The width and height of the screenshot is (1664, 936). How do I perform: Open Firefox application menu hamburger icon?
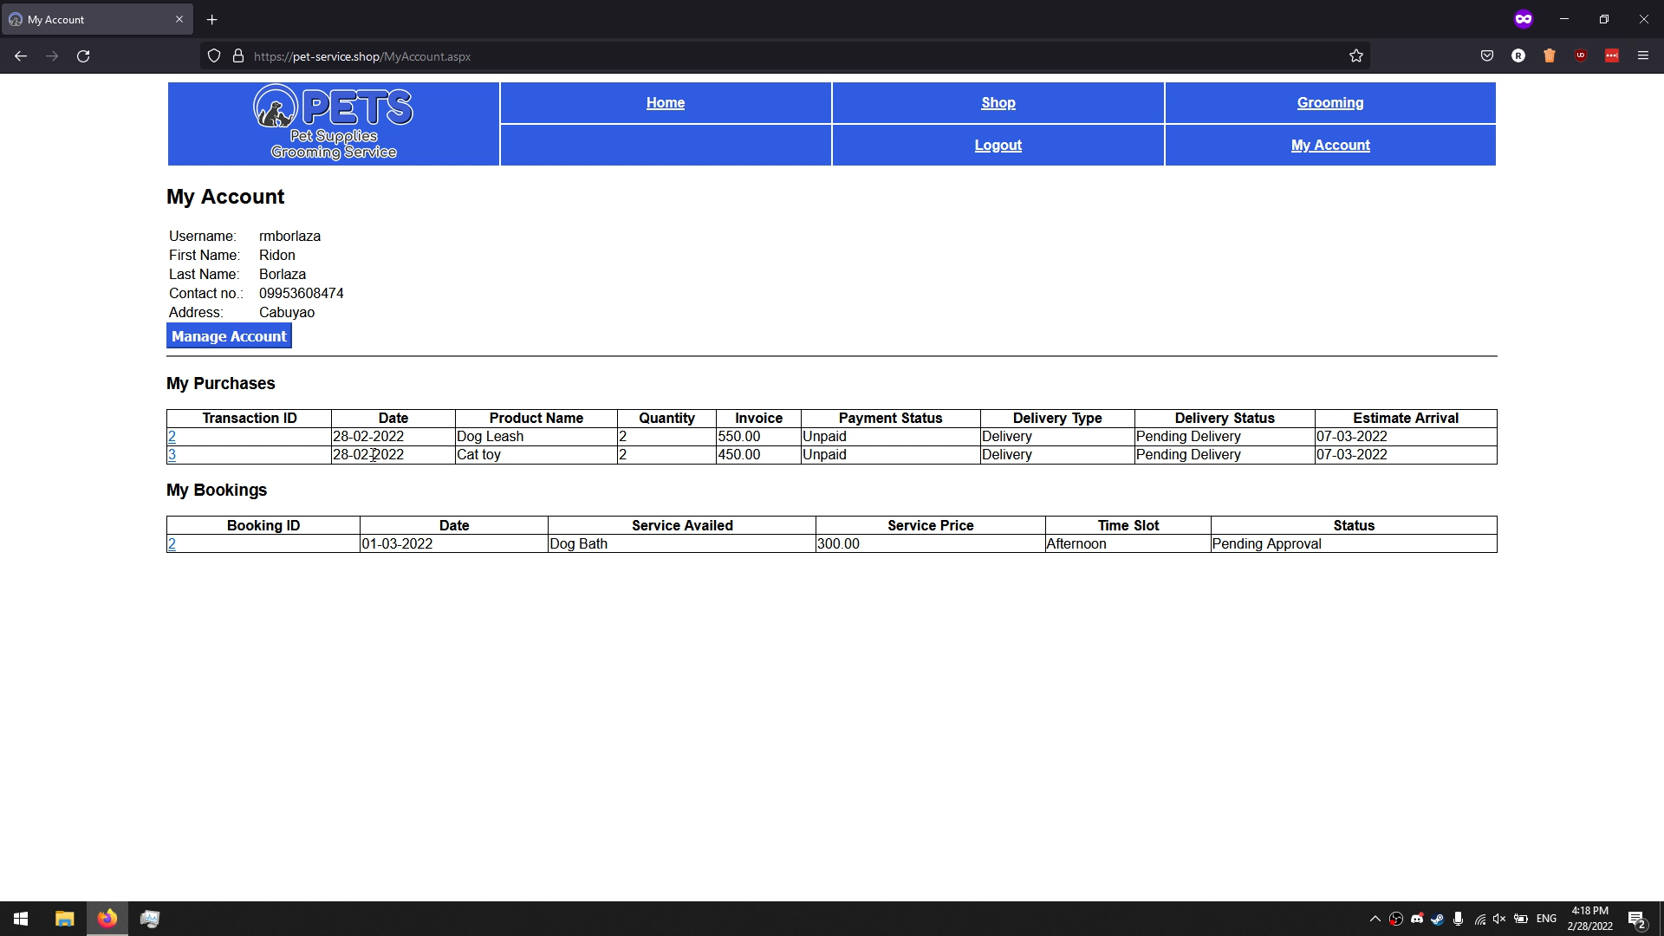pyautogui.click(x=1643, y=56)
